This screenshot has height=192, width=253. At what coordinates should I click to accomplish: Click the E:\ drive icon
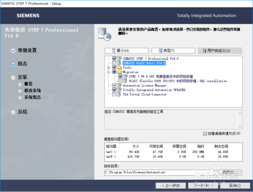[108, 157]
